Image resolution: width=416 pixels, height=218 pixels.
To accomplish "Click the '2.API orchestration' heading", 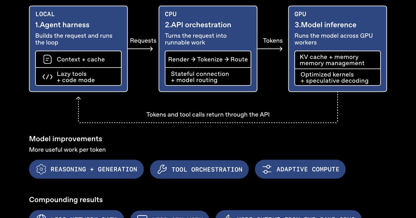I will 198,25.
